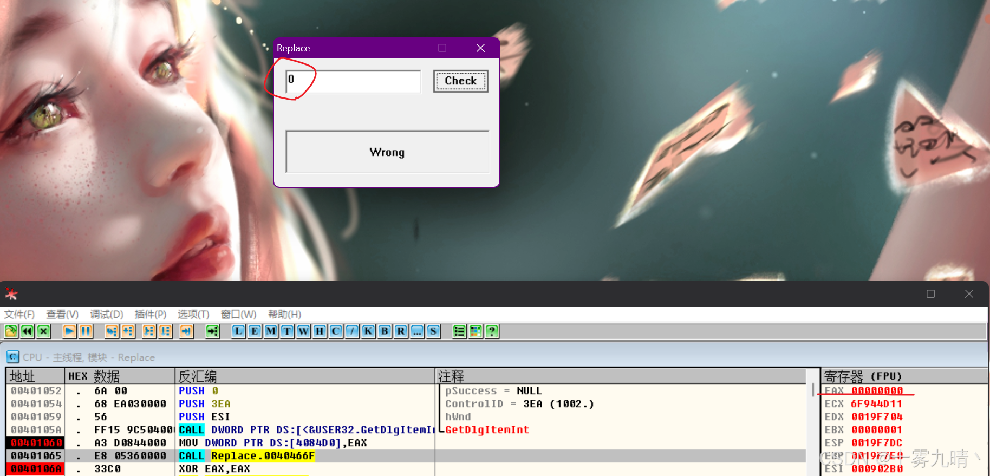Click the Execute till return icon

tap(186, 331)
